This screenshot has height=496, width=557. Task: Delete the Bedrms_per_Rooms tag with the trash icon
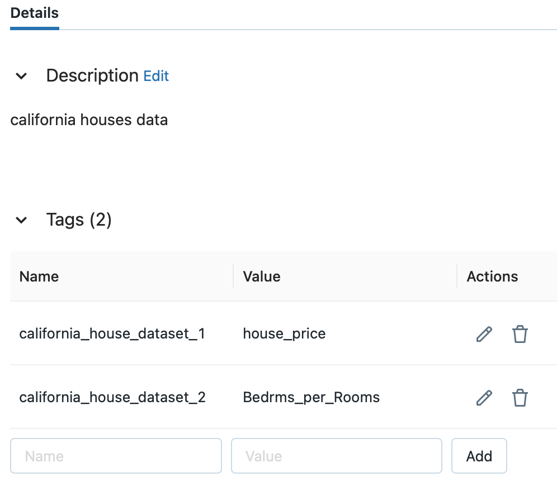(x=520, y=398)
